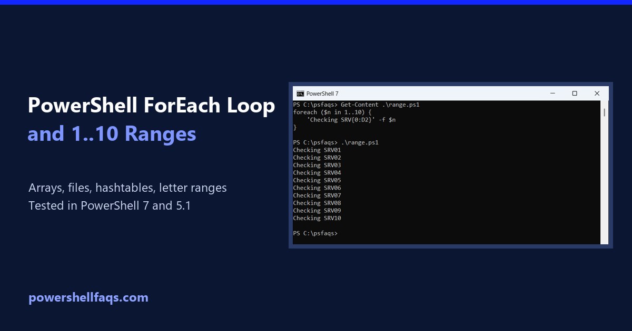The image size is (632, 331).
Task: Click the PS C:\psfaqs> .\range.ps1 line
Action: (x=336, y=142)
